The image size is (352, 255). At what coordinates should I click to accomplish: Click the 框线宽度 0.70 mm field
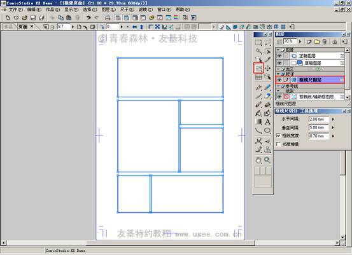[x=319, y=136]
